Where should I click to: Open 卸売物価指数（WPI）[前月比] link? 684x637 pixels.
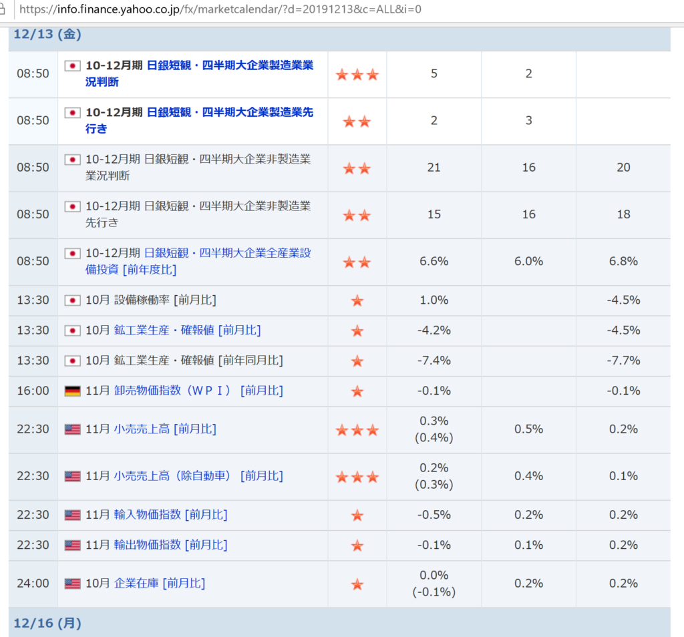(x=198, y=390)
